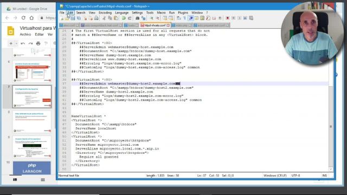Image resolution: width=347 pixels, height=195 pixels.
Task: Open Archivo menu in Google Slides
Action: [25, 35]
